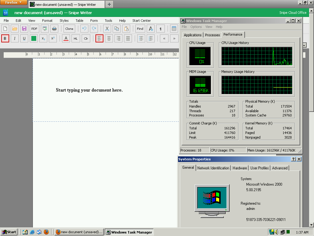This screenshot has height=236, width=314.
Task: Open the Format menu
Action: coord(47,21)
